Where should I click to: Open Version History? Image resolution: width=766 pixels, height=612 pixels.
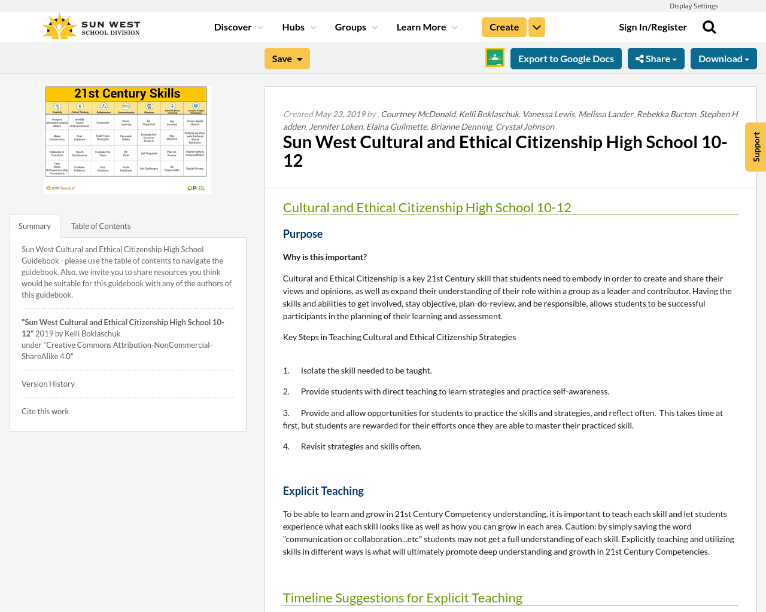pos(48,383)
